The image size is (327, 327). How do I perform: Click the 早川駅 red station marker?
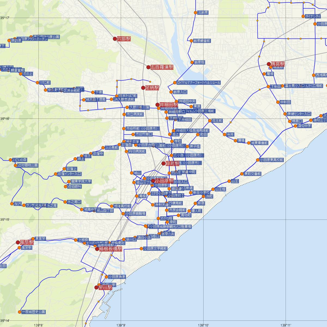click(x=96, y=287)
